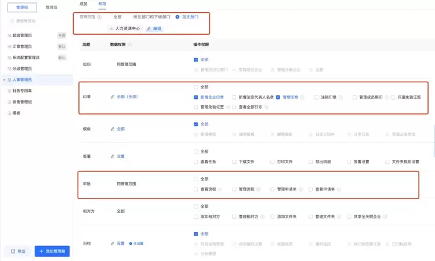Image resolution: width=435 pixels, height=261 pixels.
Task: Click the pencil edit icon beside 人力资源中心
Action: (x=149, y=28)
